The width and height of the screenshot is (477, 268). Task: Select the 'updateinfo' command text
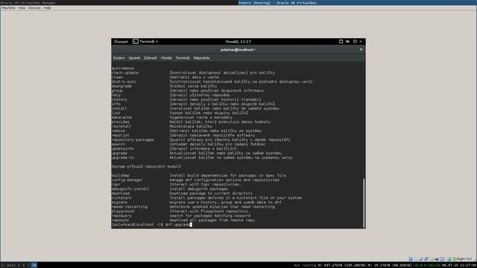click(x=122, y=149)
